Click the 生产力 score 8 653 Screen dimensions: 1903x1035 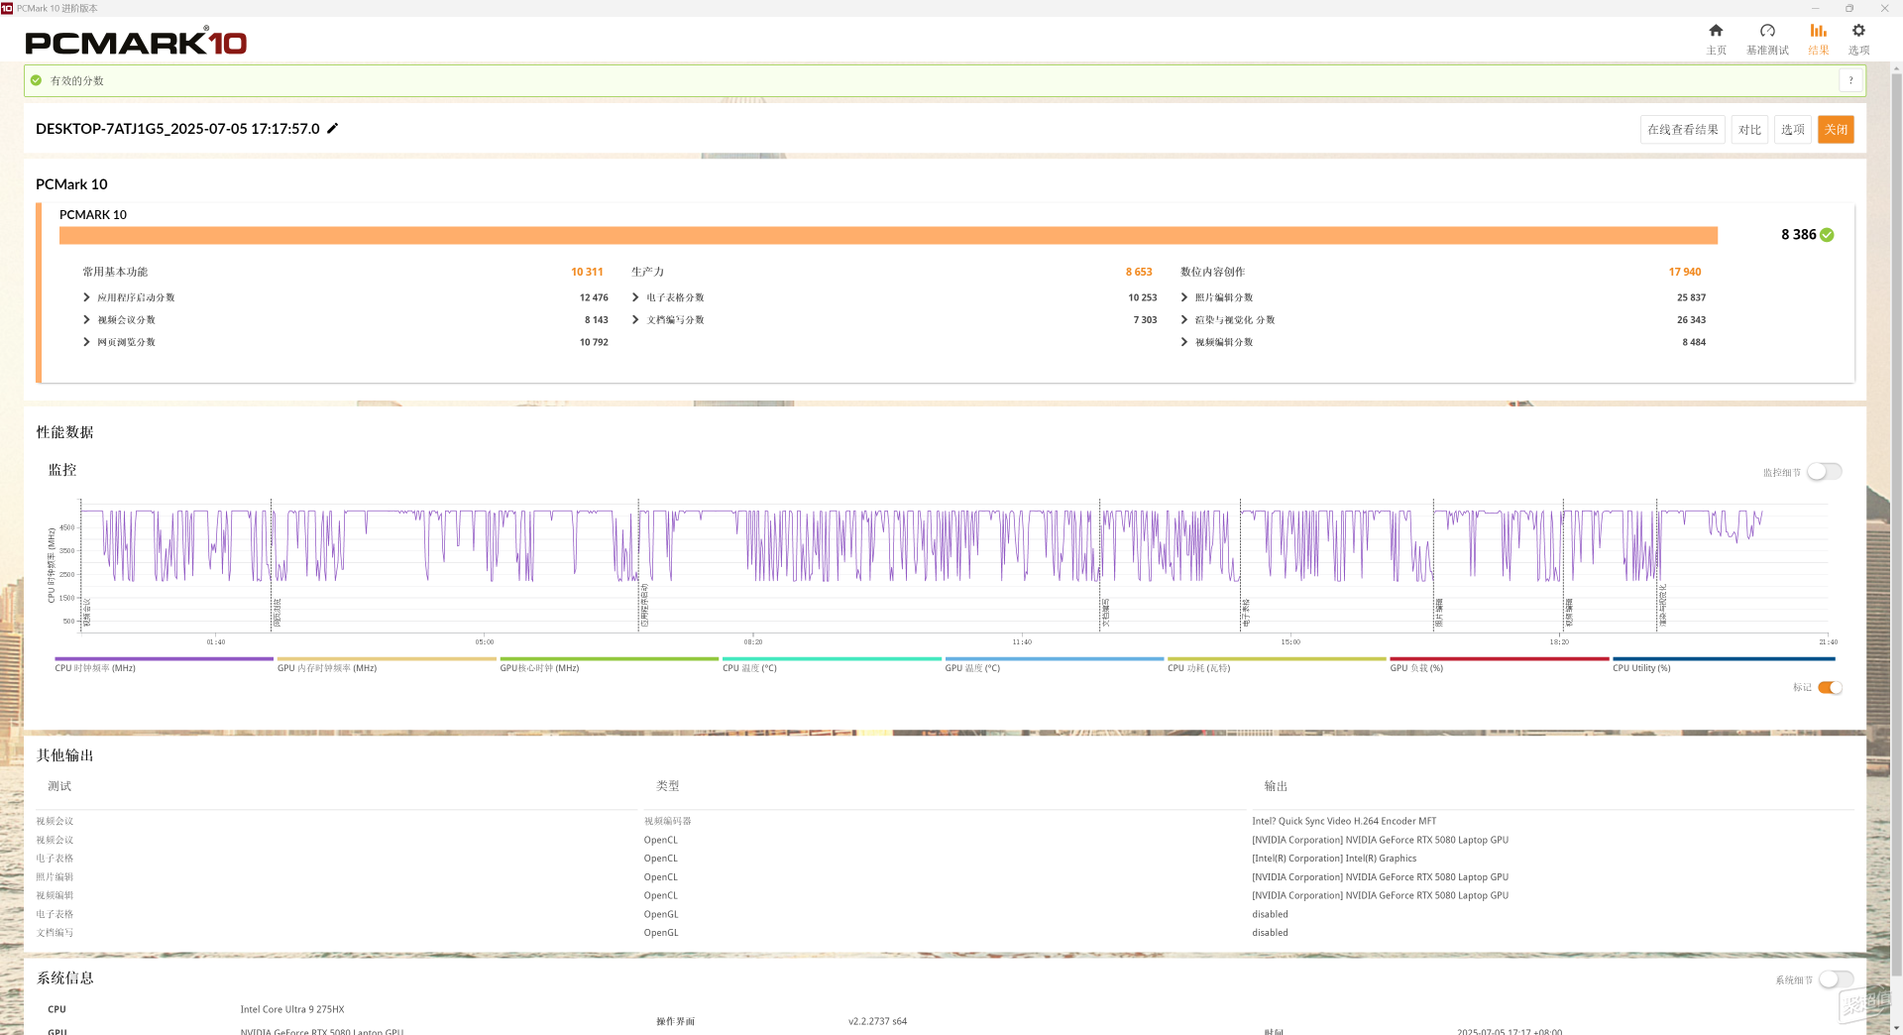(x=1139, y=272)
